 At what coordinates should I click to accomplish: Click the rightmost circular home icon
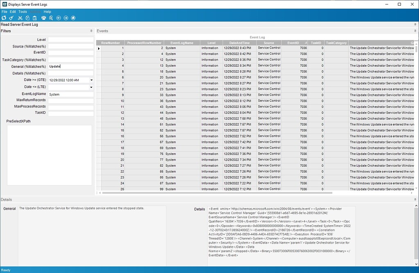point(73,18)
